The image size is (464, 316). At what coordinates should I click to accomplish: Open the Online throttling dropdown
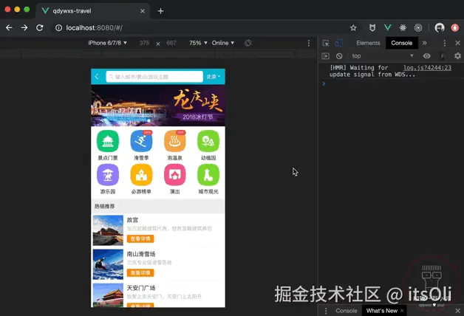(223, 43)
